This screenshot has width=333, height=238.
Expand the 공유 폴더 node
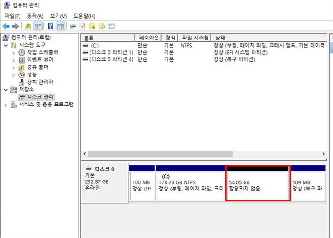tap(14, 67)
